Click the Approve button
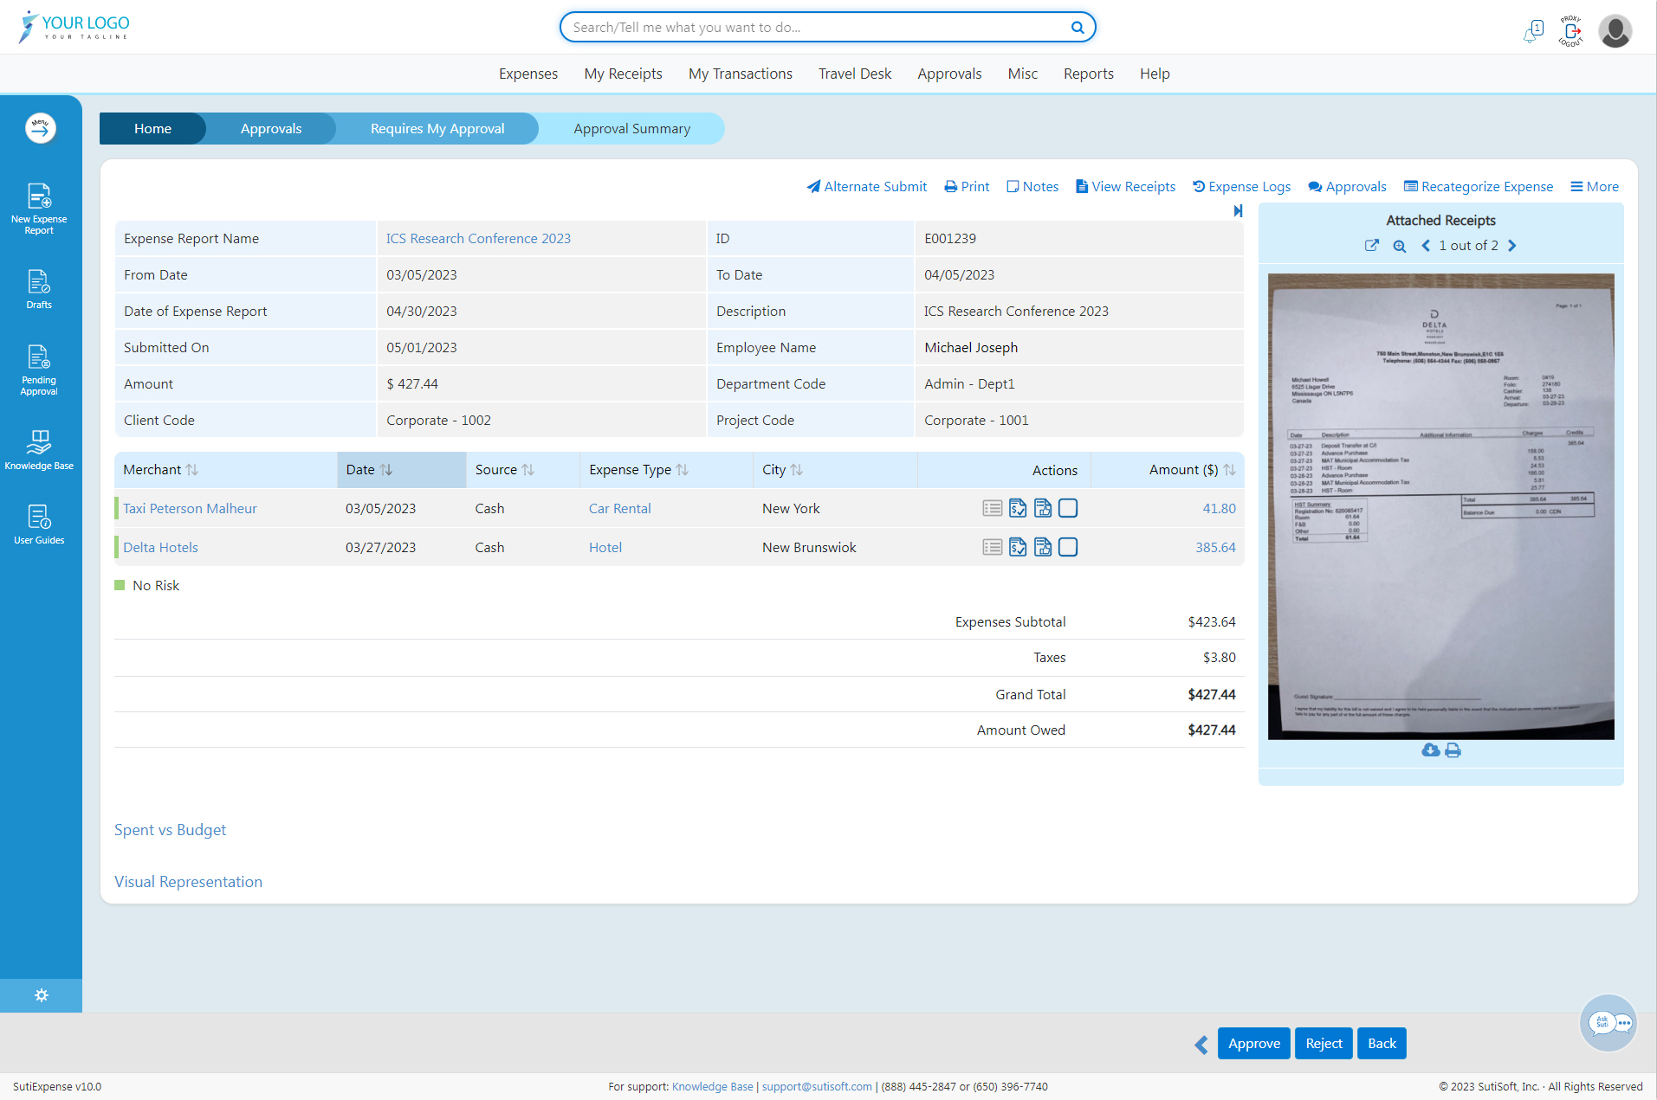1657x1100 pixels. point(1254,1044)
